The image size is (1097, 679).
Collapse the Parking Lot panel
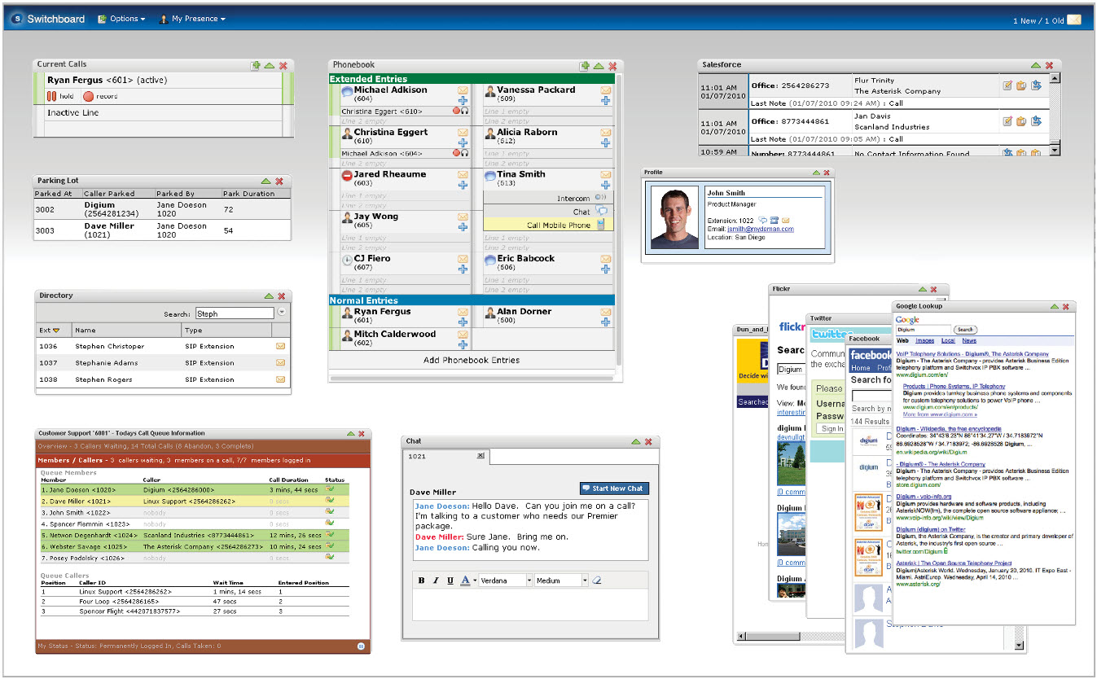266,181
